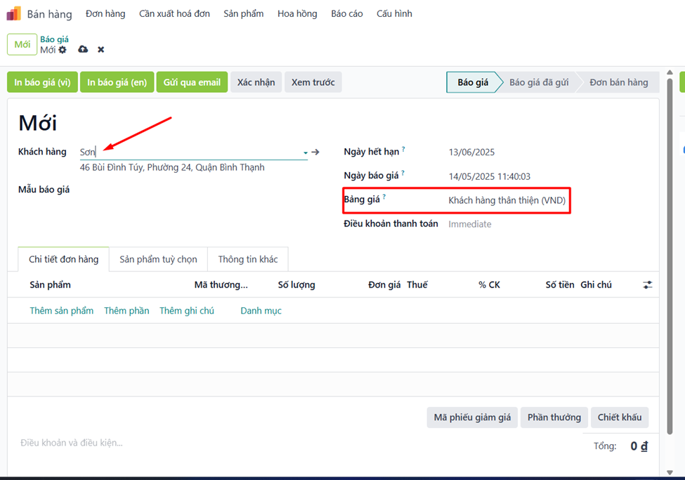Open the Báo cáo menu
Screen dimensions: 685x480
point(347,14)
